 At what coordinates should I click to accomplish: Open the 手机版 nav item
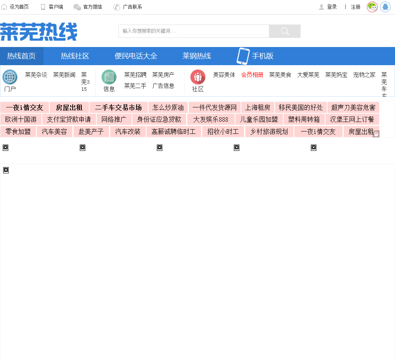tap(263, 56)
